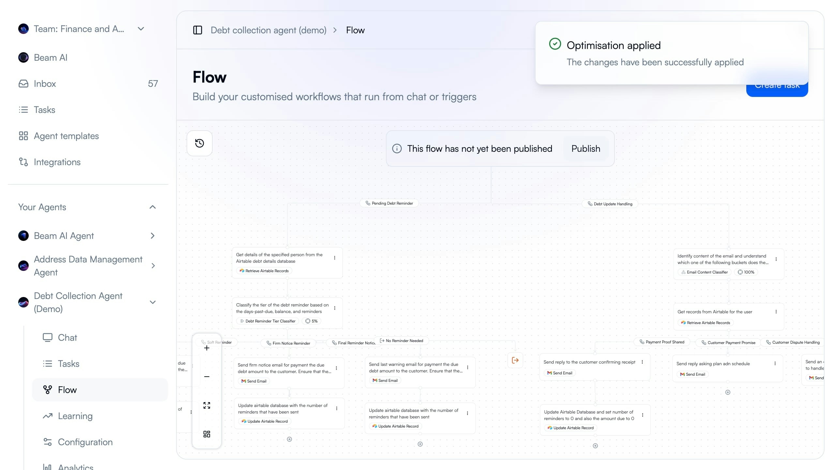The width and height of the screenshot is (835, 470).
Task: Switch to the Chat section under Debt Collection Agent
Action: (x=67, y=337)
